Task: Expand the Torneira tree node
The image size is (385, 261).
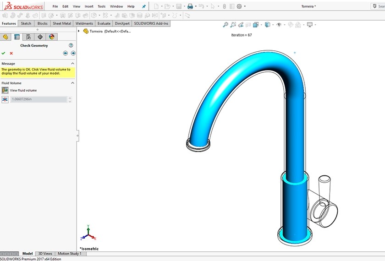Action: (79, 31)
